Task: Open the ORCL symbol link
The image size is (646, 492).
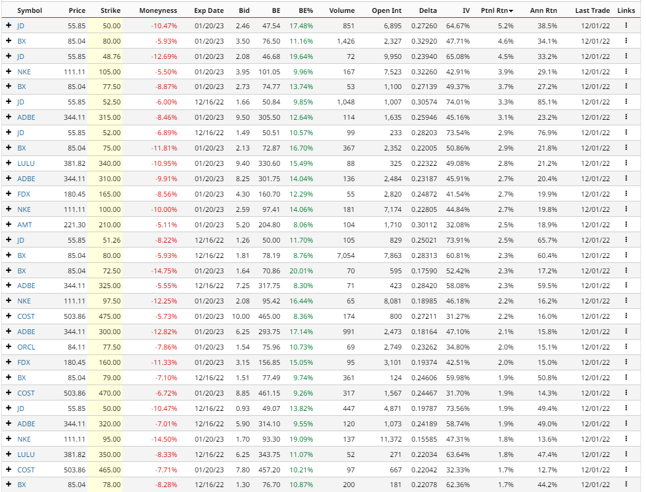Action: click(26, 347)
